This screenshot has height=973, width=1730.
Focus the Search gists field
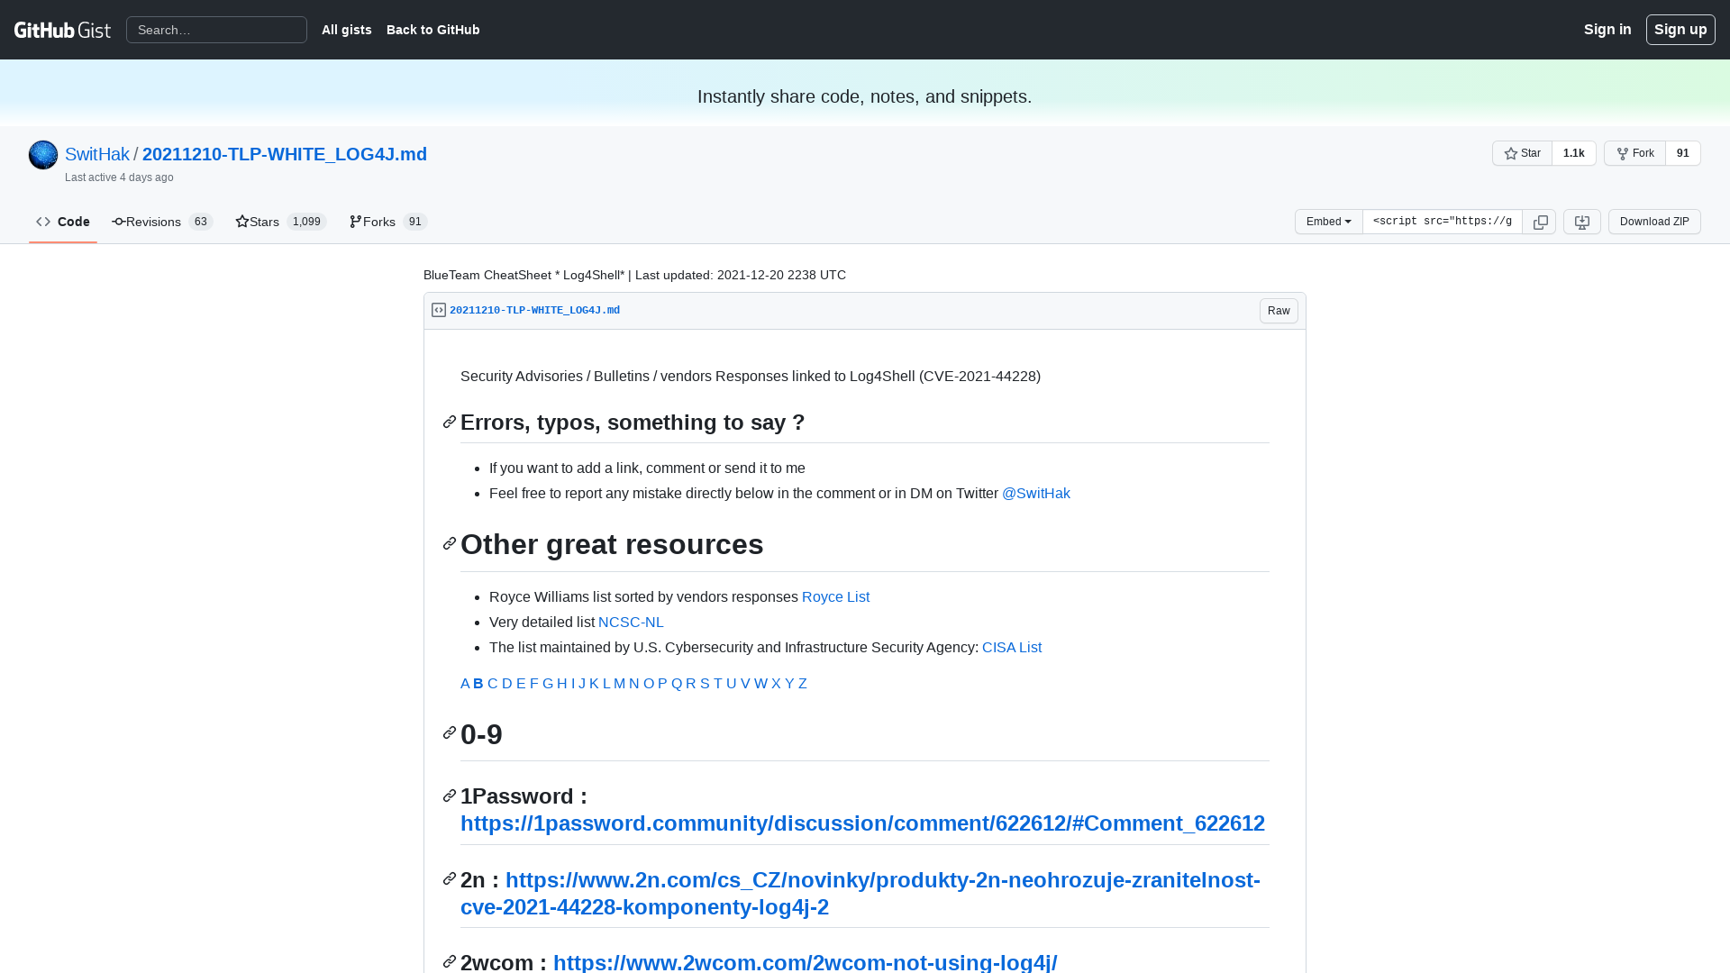(x=216, y=30)
